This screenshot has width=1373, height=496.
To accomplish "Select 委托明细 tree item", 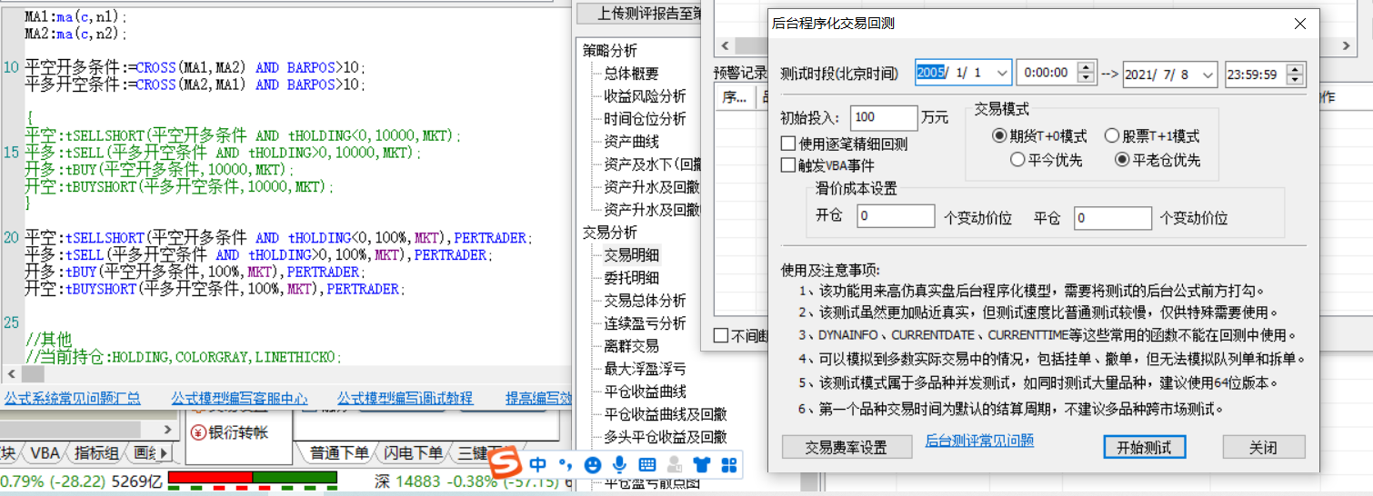I will click(x=632, y=278).
